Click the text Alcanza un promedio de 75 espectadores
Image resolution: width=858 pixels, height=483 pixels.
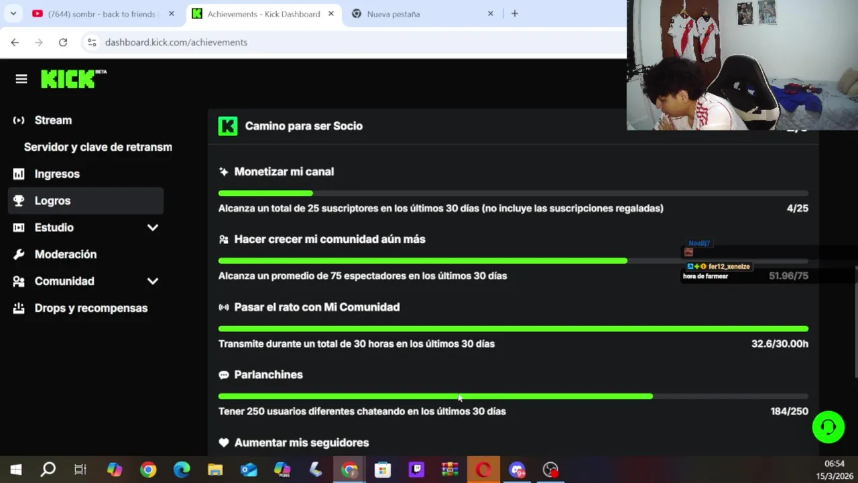click(363, 276)
